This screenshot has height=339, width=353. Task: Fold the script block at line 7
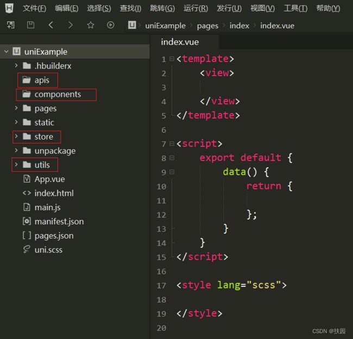[x=172, y=144]
